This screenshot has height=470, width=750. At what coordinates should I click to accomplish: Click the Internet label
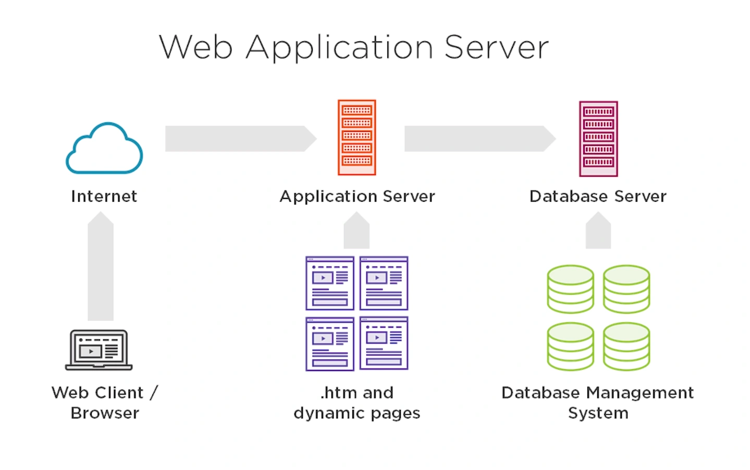tap(104, 196)
